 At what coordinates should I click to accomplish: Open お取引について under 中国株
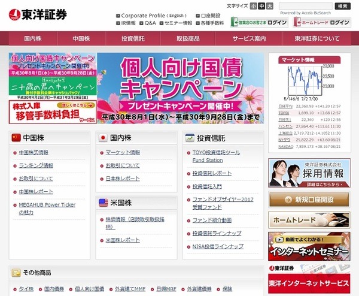click(x=36, y=179)
